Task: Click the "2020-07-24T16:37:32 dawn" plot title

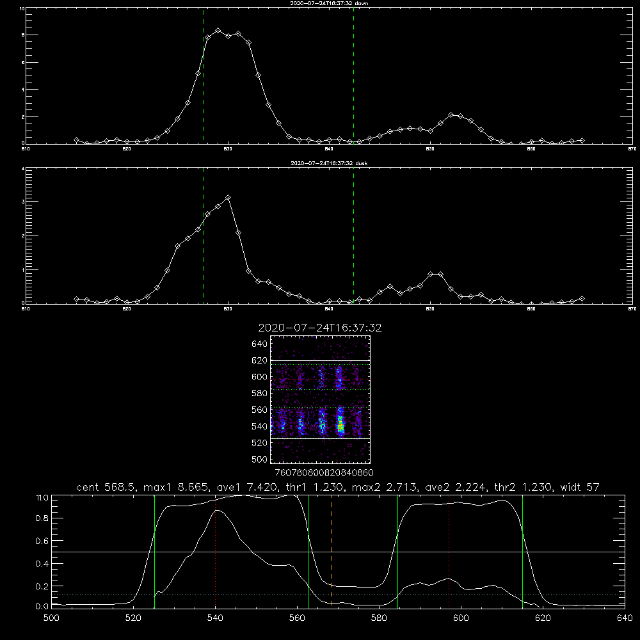Action: coord(329,3)
